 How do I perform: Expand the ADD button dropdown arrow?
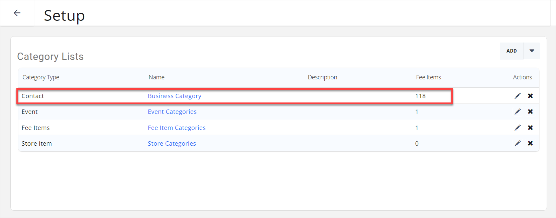532,51
